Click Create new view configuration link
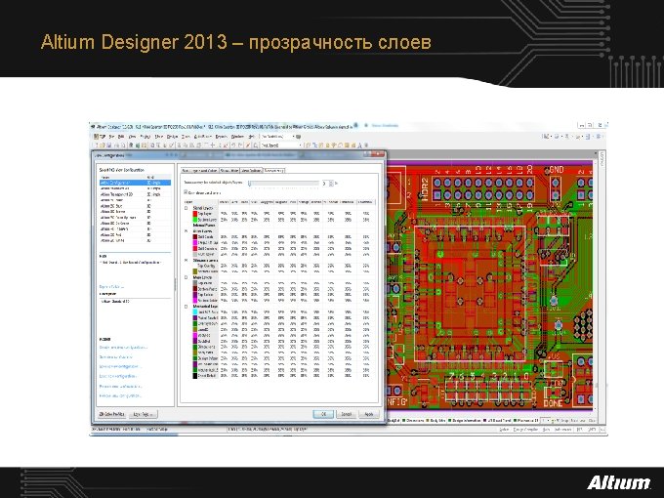 [x=123, y=348]
